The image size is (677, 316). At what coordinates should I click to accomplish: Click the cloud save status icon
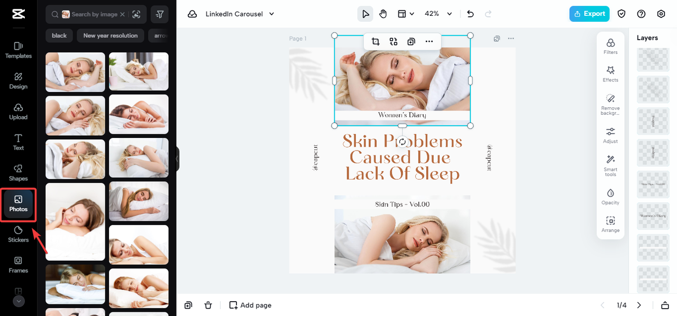coord(193,14)
